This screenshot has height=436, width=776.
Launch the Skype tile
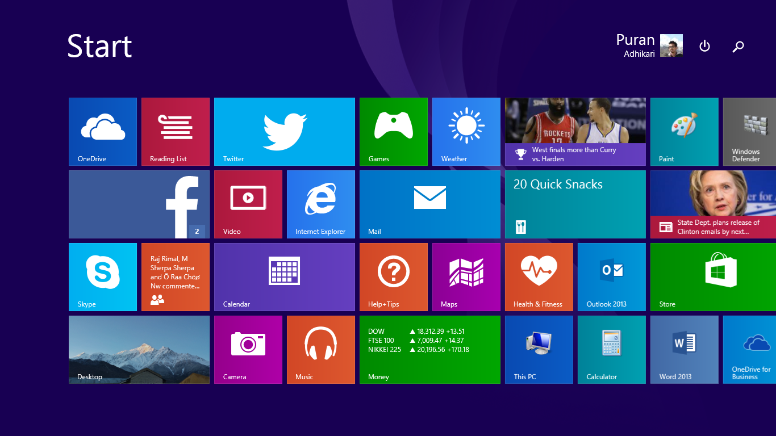(x=103, y=277)
